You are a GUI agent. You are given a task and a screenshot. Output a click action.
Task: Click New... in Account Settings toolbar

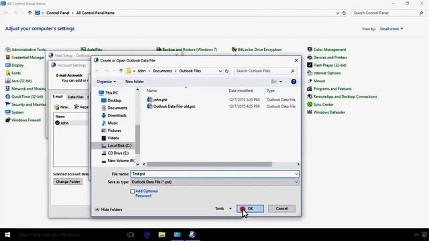tap(62, 107)
